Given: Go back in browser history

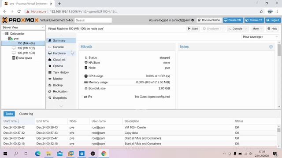Looking at the screenshot, I should [5, 11].
